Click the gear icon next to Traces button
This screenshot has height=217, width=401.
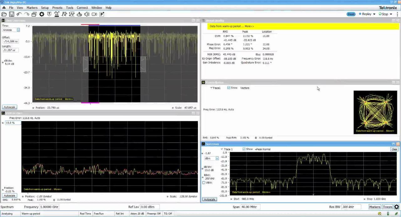point(397,207)
